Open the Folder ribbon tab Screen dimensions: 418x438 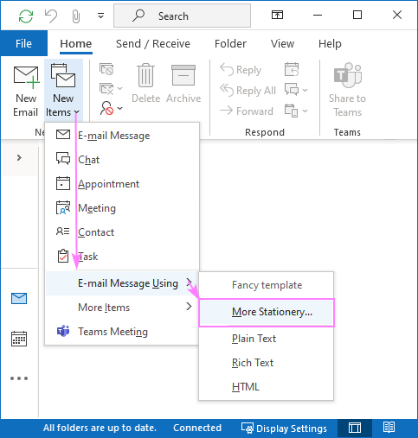(230, 44)
